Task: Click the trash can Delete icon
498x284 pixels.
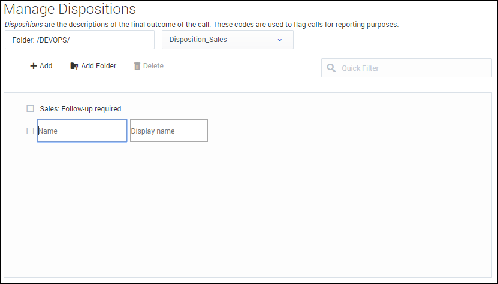Action: click(x=137, y=66)
